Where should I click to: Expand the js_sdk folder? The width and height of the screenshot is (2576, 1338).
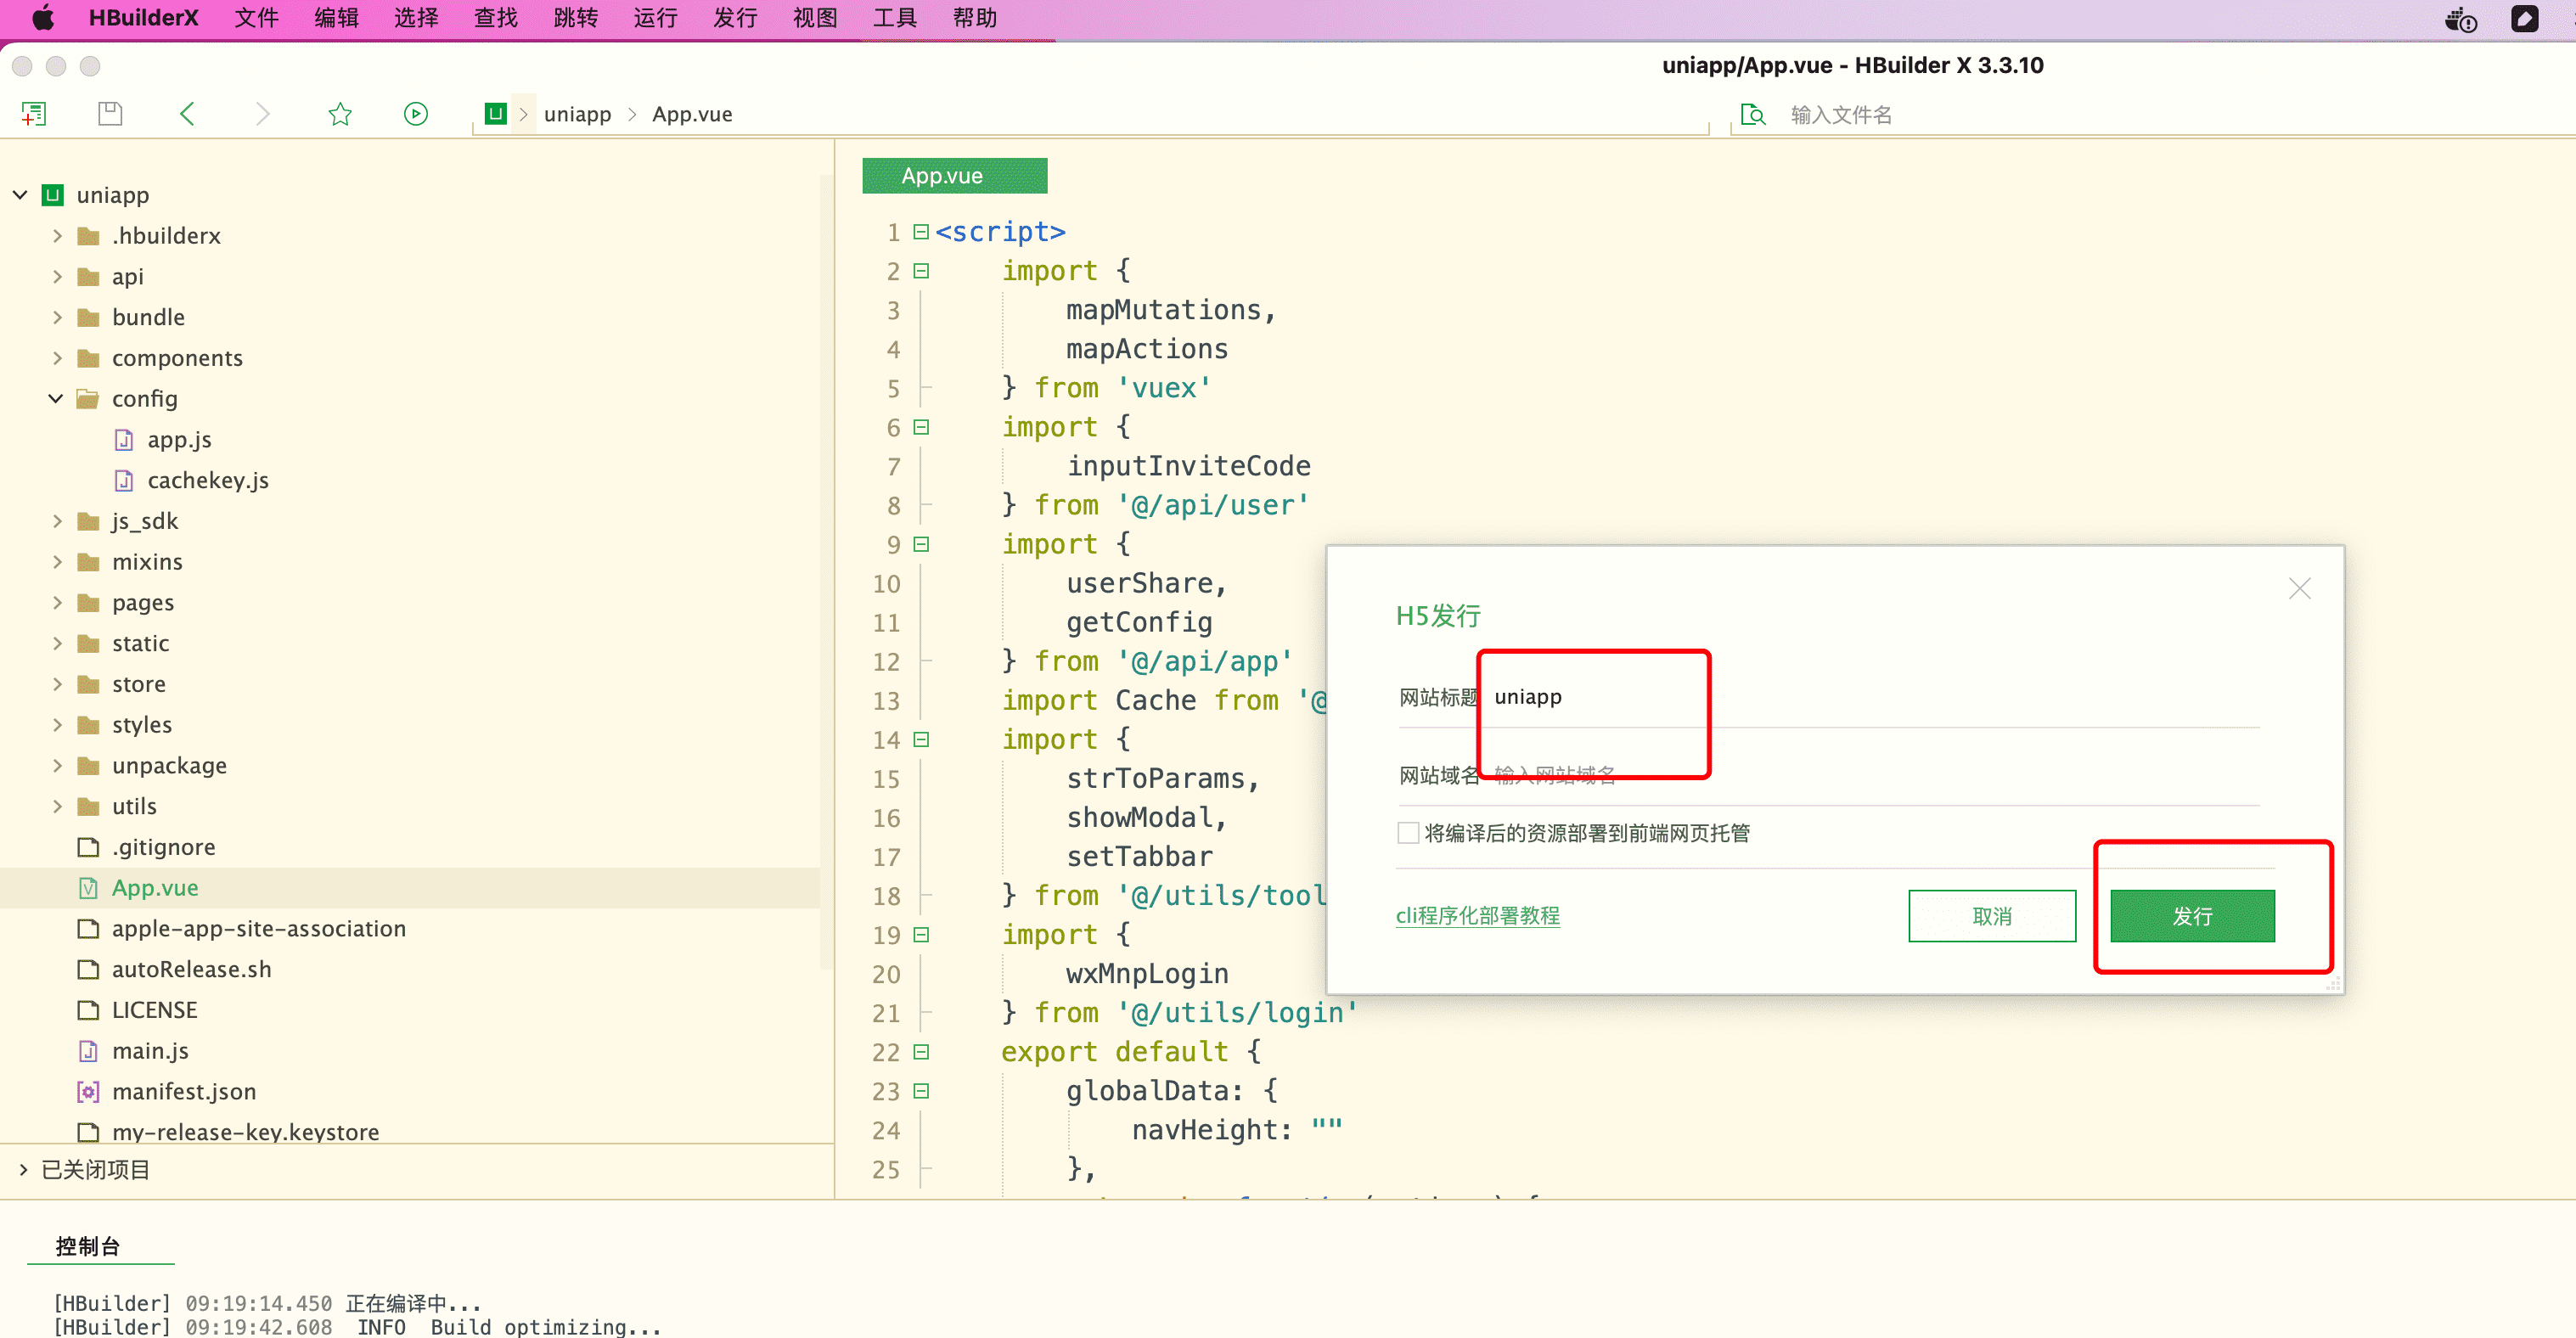[57, 521]
